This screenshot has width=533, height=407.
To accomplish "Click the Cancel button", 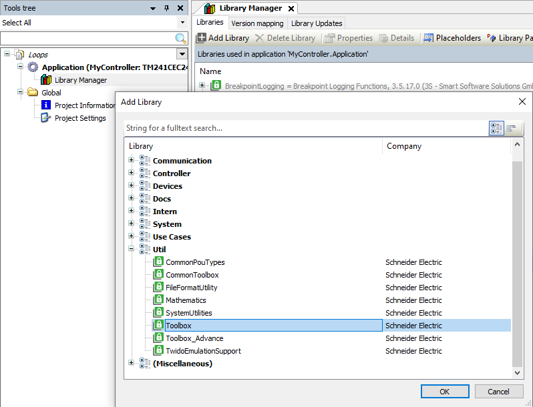I will 498,392.
